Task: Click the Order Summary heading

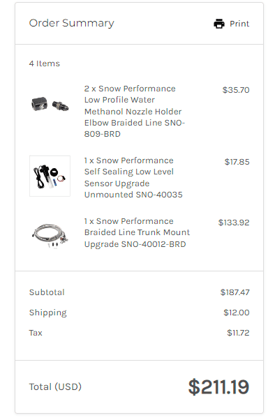Action: [72, 23]
